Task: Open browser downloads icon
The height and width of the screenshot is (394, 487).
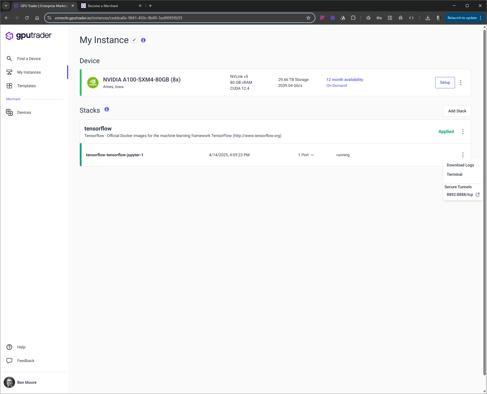Action: coord(428,18)
